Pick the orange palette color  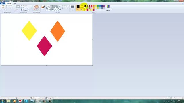(x=94, y=6)
